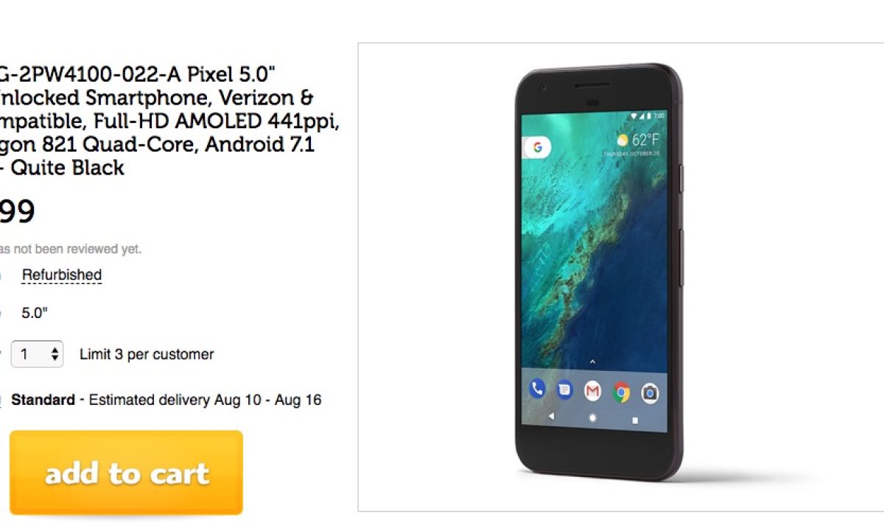Launch the Camera icon in the phone dock
This screenshot has height=530, width=884.
point(649,393)
